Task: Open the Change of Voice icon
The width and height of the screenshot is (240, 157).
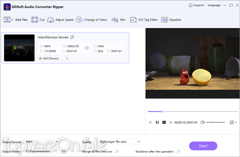Action: click(79, 20)
